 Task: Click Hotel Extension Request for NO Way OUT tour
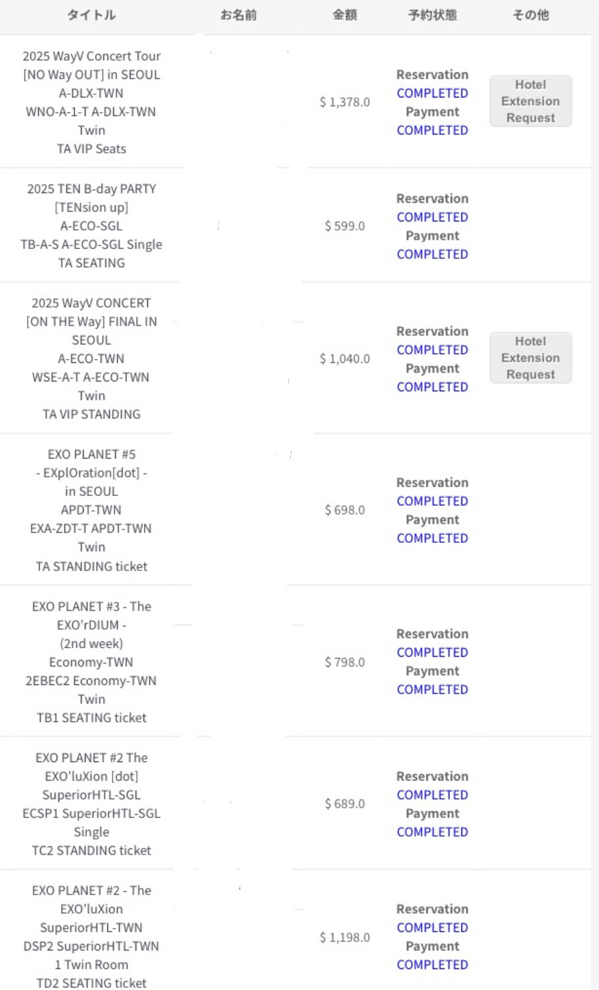click(x=530, y=101)
